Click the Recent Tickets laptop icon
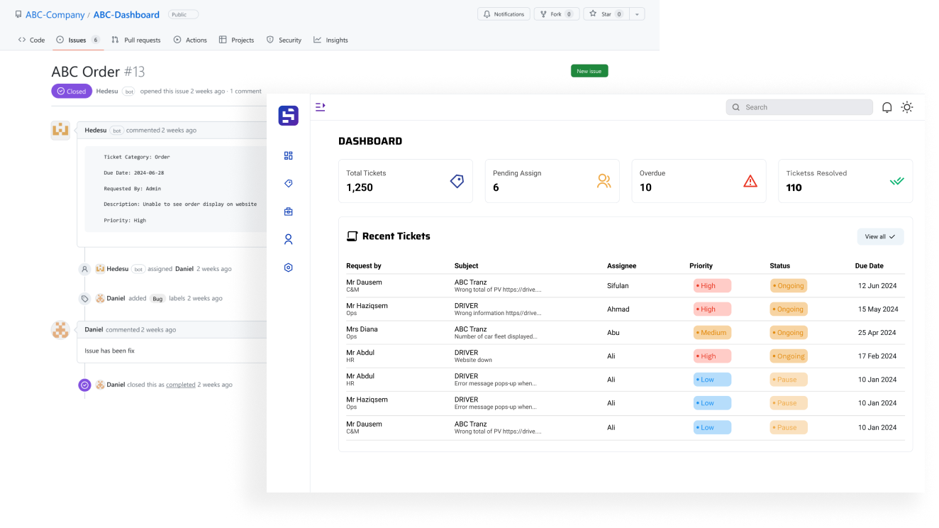This screenshot has width=939, height=528. [x=352, y=236]
